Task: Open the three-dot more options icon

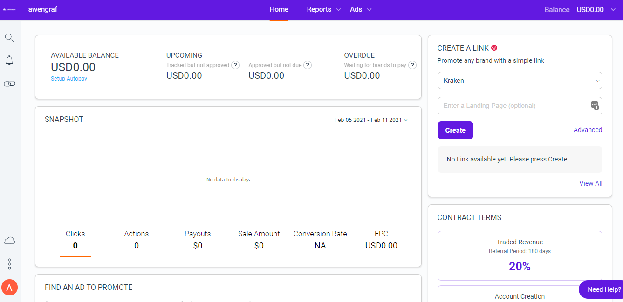Action: click(9, 264)
